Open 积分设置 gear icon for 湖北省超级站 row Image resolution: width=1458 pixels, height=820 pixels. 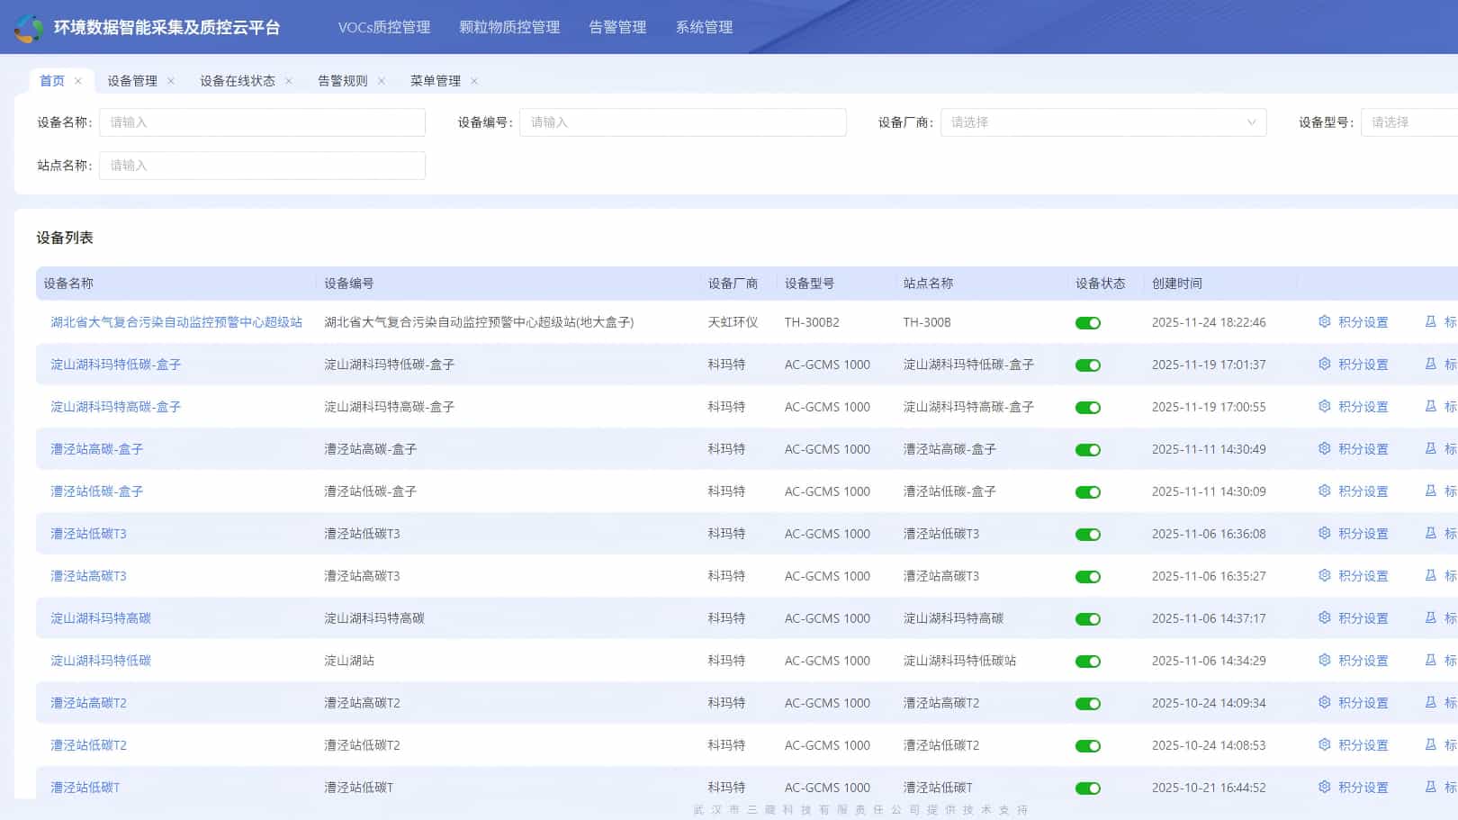pyautogui.click(x=1324, y=322)
